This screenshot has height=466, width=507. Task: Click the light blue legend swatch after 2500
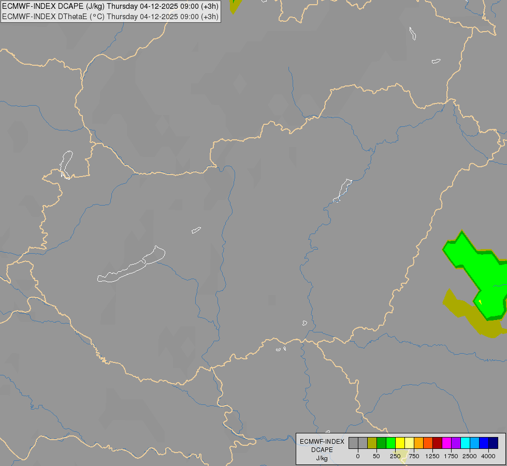475,443
